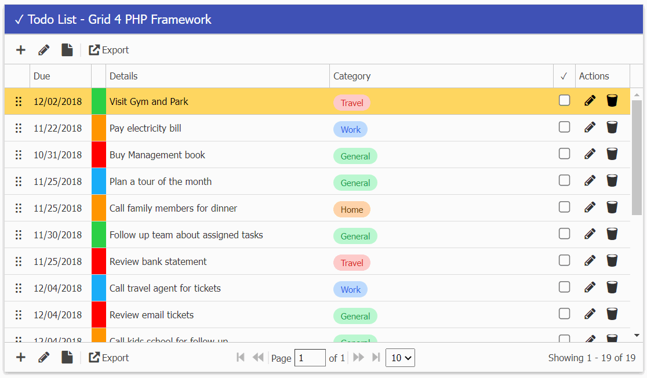Delete the 'Visit Gym and Park' row
The width and height of the screenshot is (647, 378).
point(612,101)
